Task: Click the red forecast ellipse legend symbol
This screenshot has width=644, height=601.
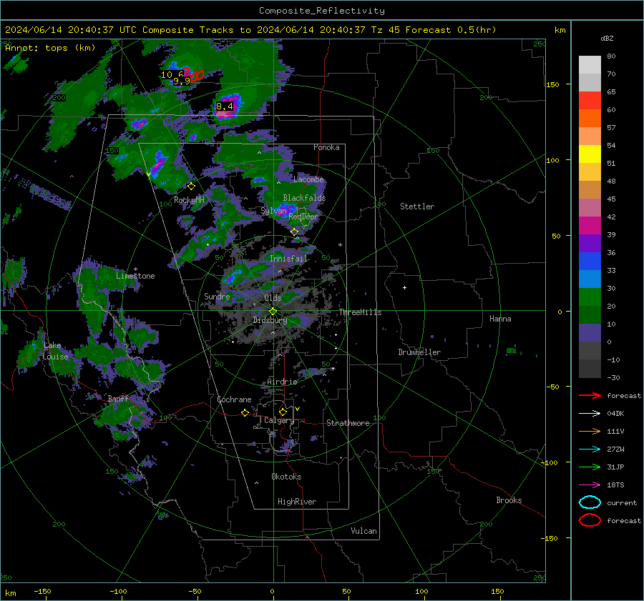Action: (590, 520)
